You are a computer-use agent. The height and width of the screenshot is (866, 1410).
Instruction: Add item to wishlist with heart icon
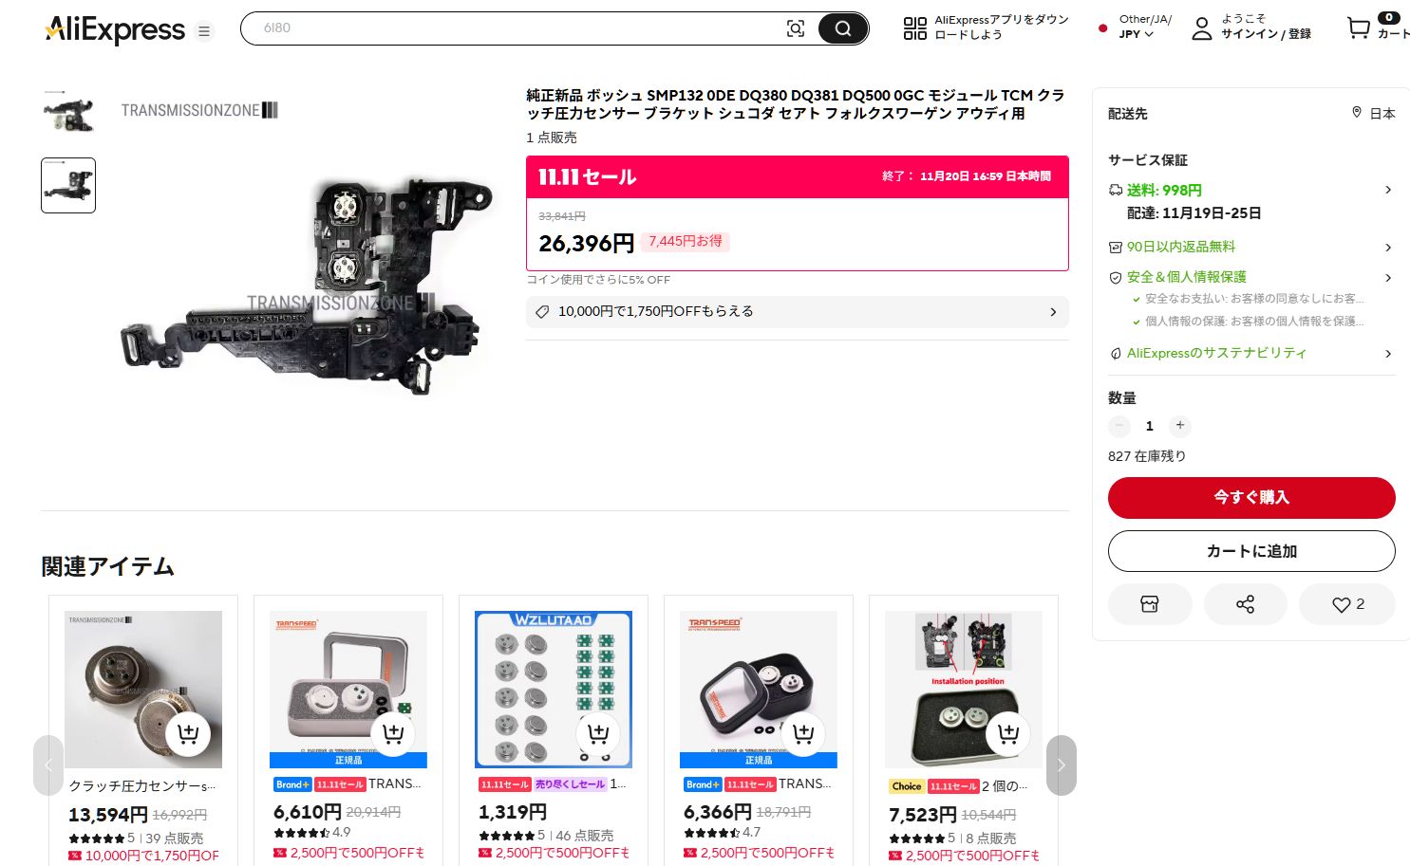[x=1346, y=604]
